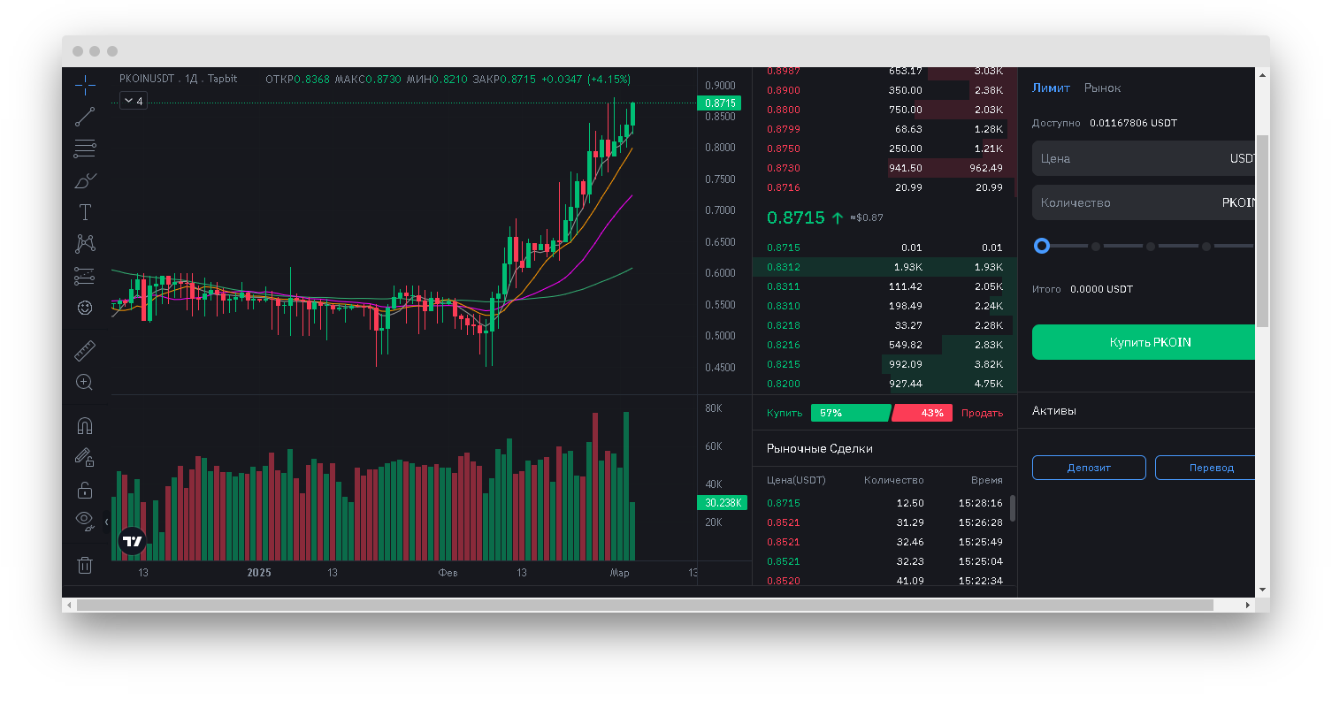The width and height of the screenshot is (1332, 701).
Task: Click the trades list scrollbar thumb
Action: click(1012, 508)
